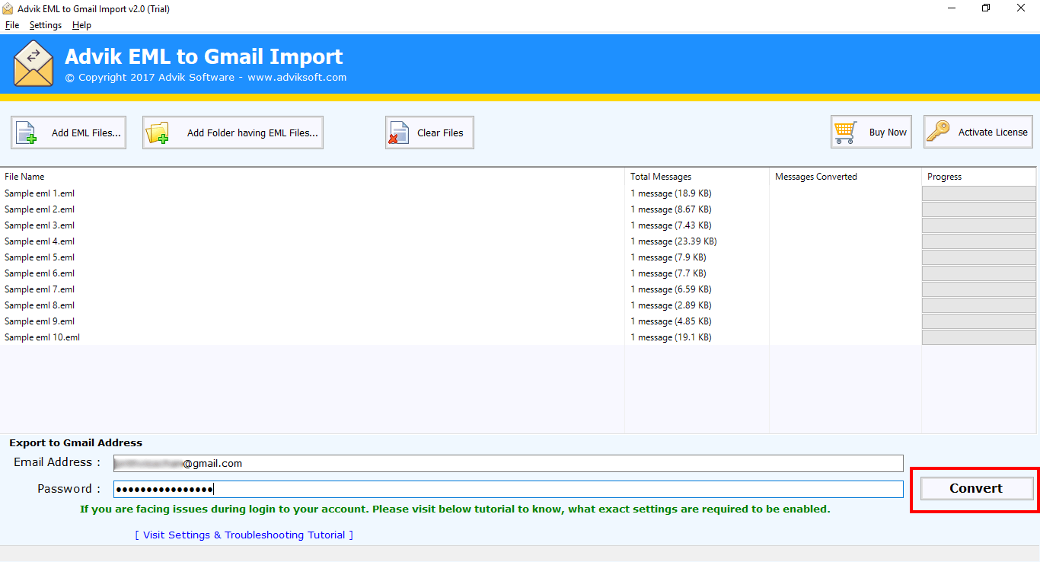Image resolution: width=1040 pixels, height=562 pixels.
Task: Close the Advik EML to Gmail Import window
Action: point(1021,8)
